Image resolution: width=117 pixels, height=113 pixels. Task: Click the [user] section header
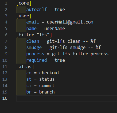24,16
